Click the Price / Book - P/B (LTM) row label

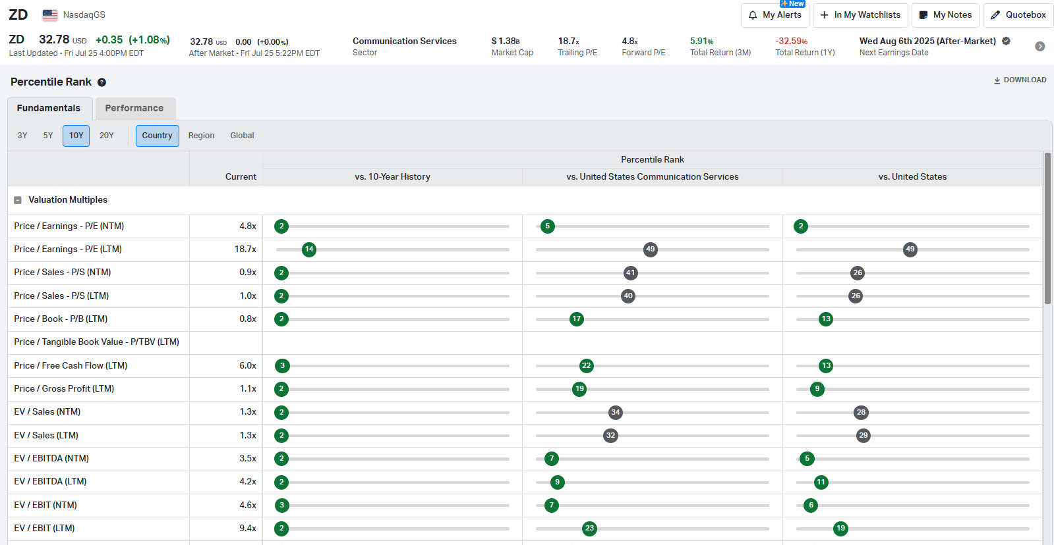tap(61, 319)
